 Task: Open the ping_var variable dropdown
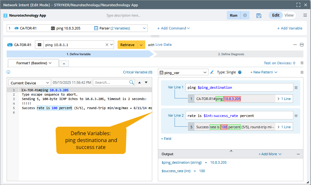tap(183, 72)
